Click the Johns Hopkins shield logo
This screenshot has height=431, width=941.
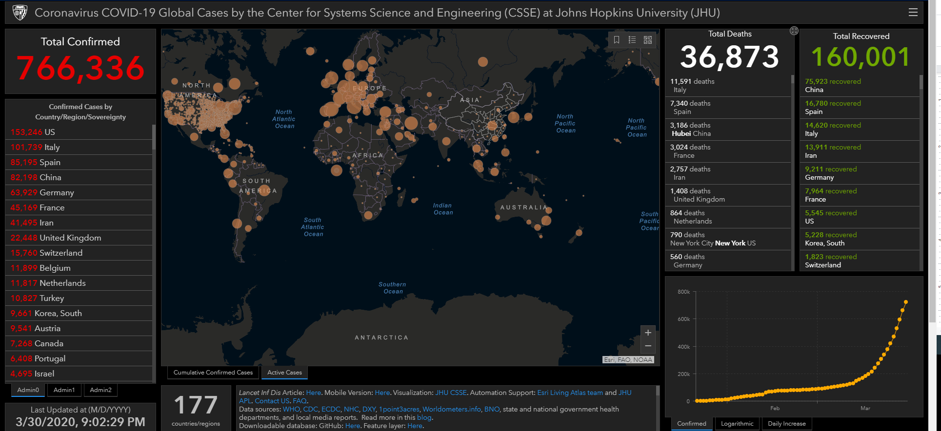coord(20,13)
